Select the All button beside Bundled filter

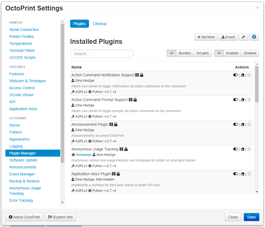[x=171, y=53]
